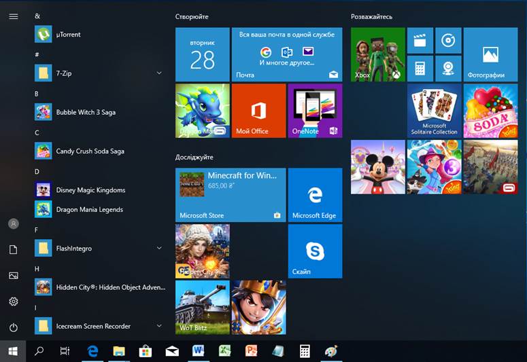The height and width of the screenshot is (362, 527).
Task: Click the Windows Start button
Action: [13, 351]
